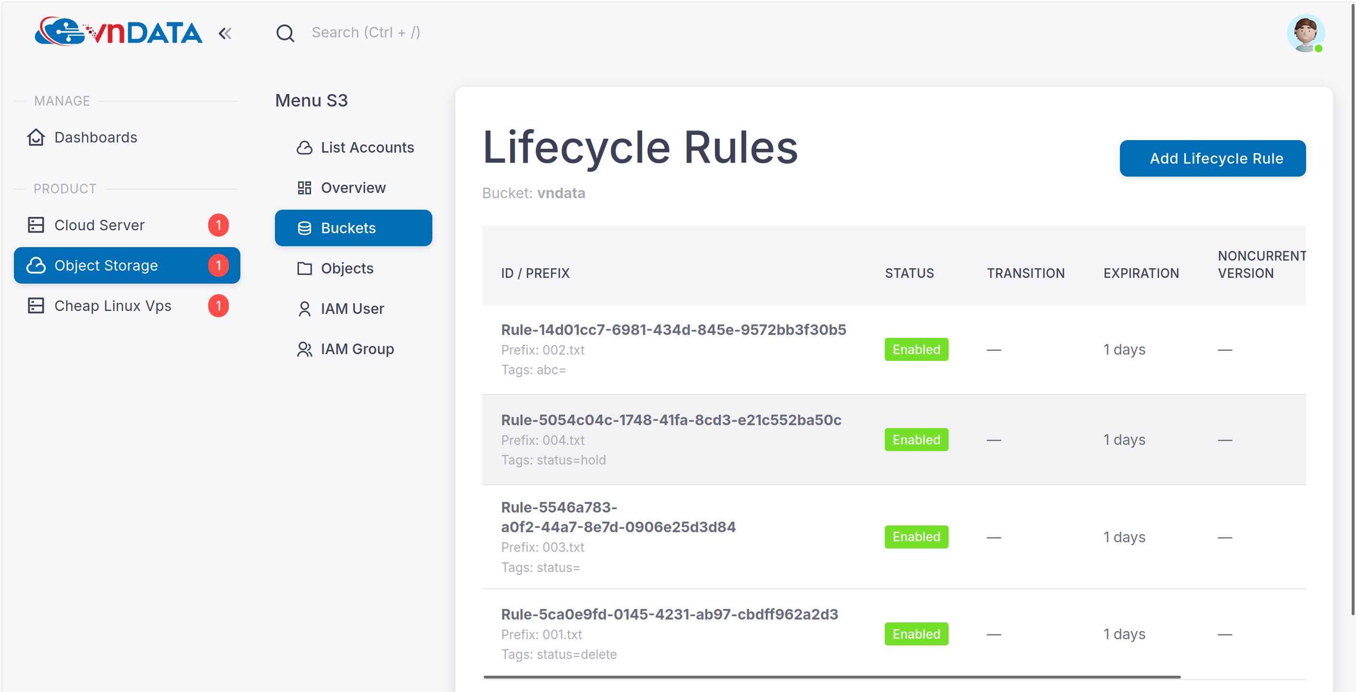Open the Objects folder item
Viewport: 1356px width, 692px height.
click(x=346, y=269)
